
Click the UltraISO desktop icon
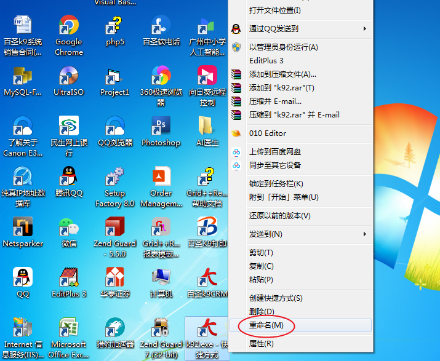[x=68, y=77]
